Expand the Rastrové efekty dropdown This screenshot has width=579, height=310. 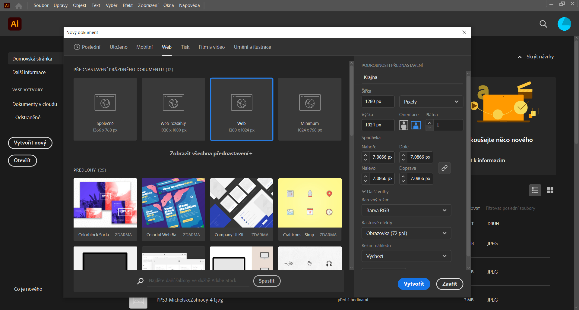(406, 233)
